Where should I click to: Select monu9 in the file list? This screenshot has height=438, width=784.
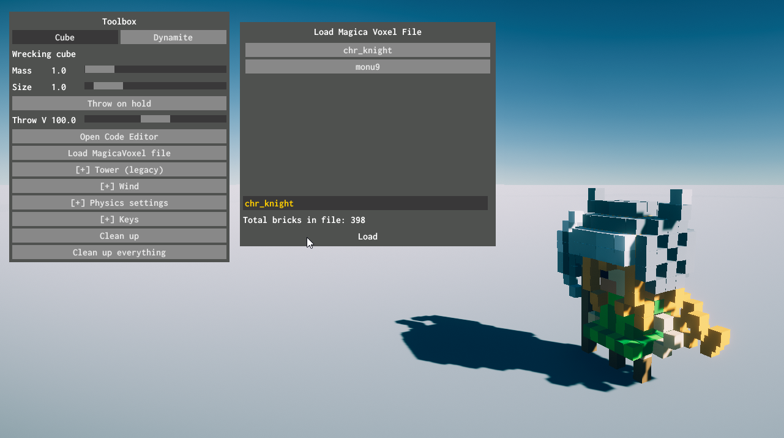point(368,67)
